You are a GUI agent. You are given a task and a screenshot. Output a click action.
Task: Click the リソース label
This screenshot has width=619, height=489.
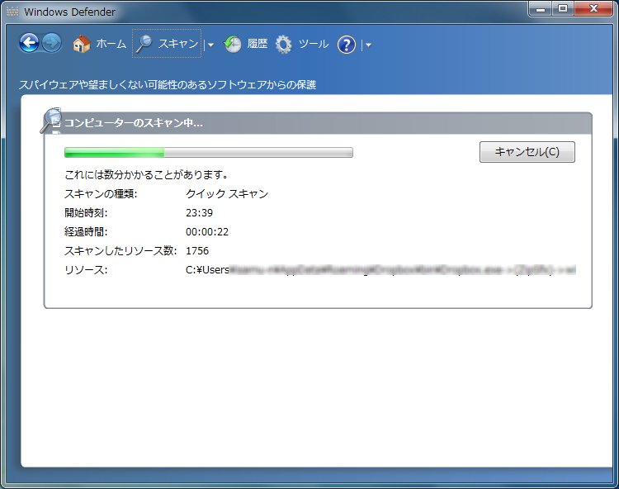pyautogui.click(x=86, y=270)
